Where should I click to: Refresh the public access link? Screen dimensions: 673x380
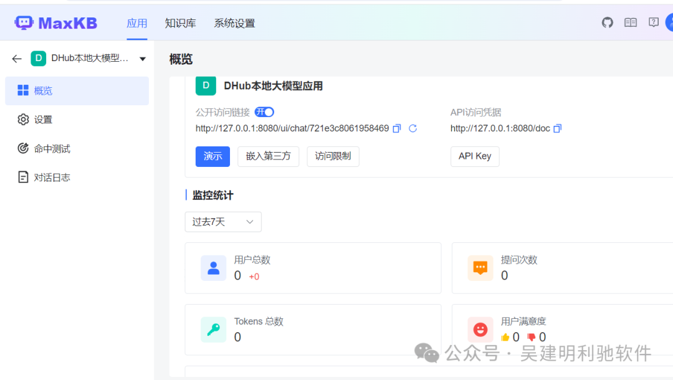(x=413, y=128)
